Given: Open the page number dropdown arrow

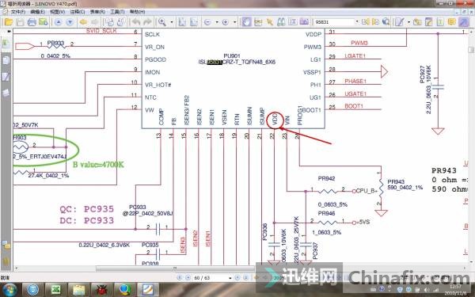Looking at the screenshot, I should [230, 278].
